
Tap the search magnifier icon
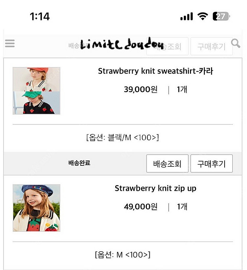[235, 43]
